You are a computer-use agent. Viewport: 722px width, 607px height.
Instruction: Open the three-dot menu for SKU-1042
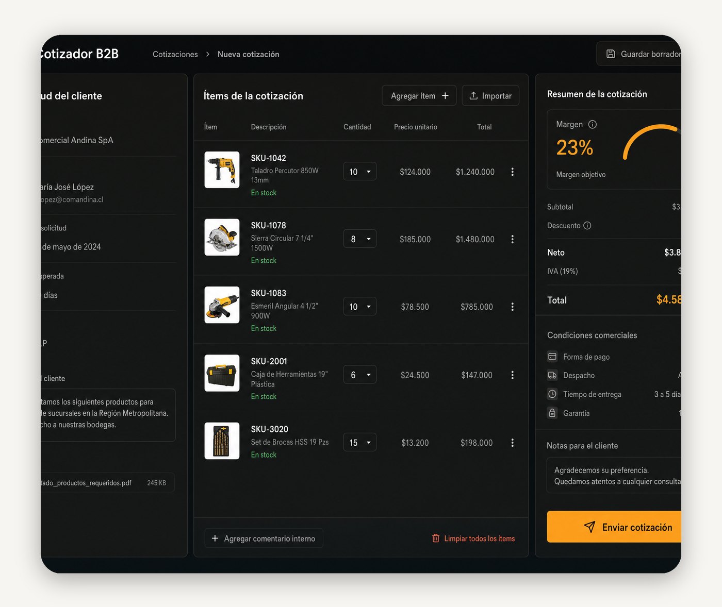coord(512,172)
